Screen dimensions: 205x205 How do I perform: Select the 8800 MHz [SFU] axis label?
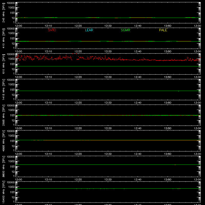(3, 166)
